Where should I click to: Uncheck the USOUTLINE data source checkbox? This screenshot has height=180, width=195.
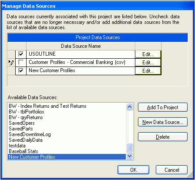tap(21, 54)
